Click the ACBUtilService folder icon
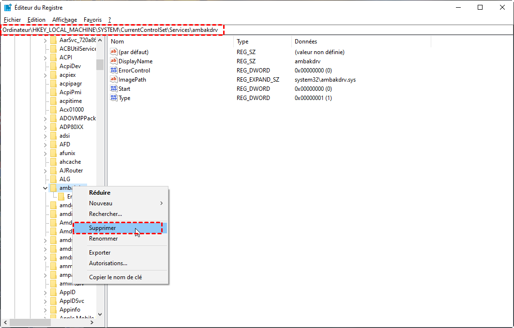 pos(53,49)
